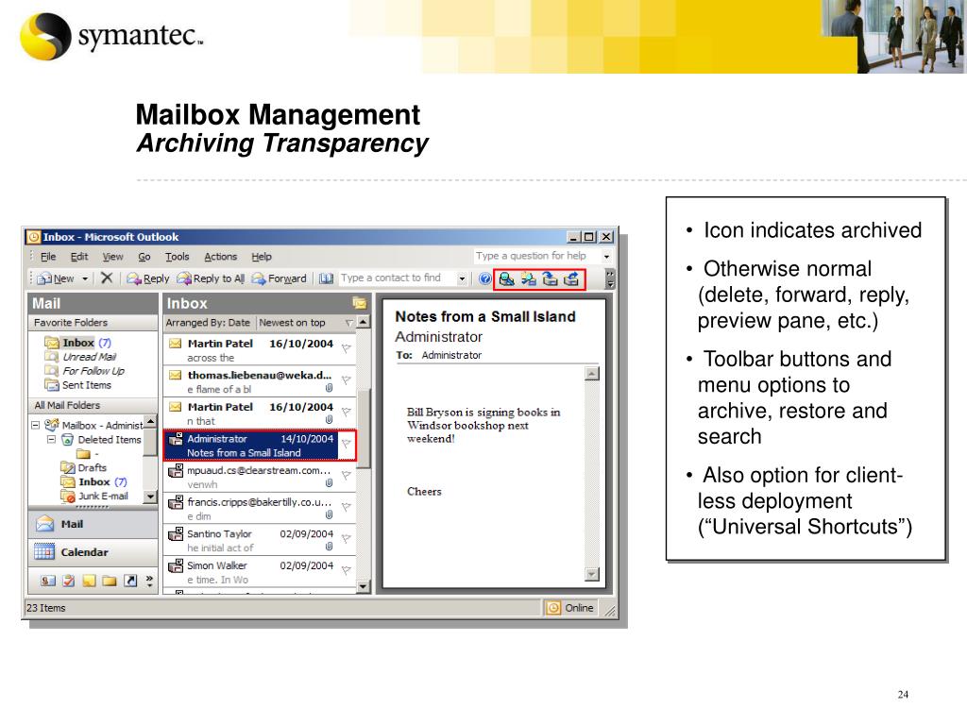Click the folder icon in Inbox header

point(359,303)
